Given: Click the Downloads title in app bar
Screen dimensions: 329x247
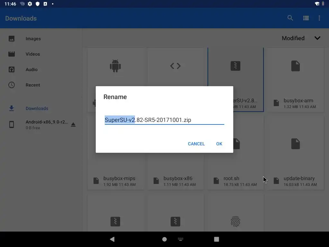Looking at the screenshot, I should coord(21,18).
